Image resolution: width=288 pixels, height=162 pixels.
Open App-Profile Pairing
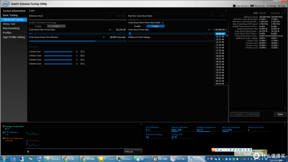pyautogui.click(x=14, y=37)
